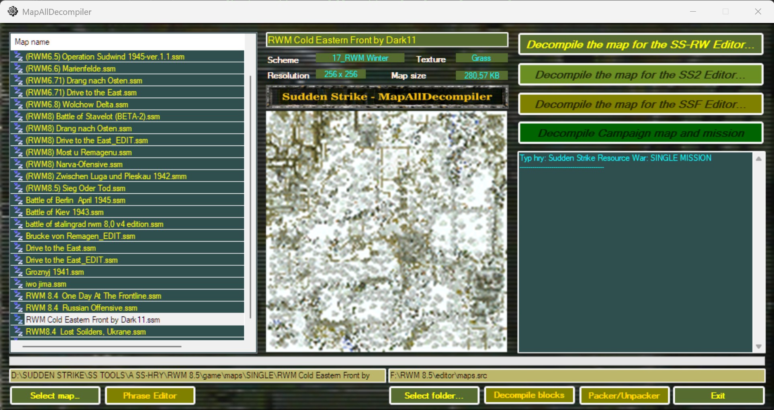Click file icon beside iwo jima.ssm
This screenshot has width=774, height=410.
(x=18, y=284)
